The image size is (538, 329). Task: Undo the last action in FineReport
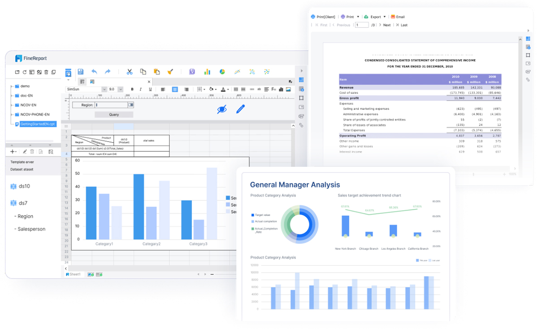click(x=94, y=72)
